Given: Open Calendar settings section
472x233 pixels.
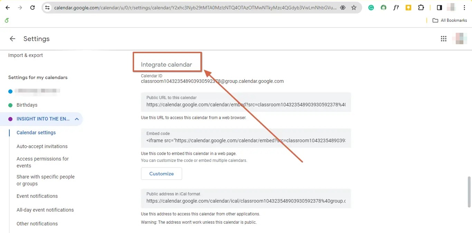Looking at the screenshot, I should click(x=36, y=133).
